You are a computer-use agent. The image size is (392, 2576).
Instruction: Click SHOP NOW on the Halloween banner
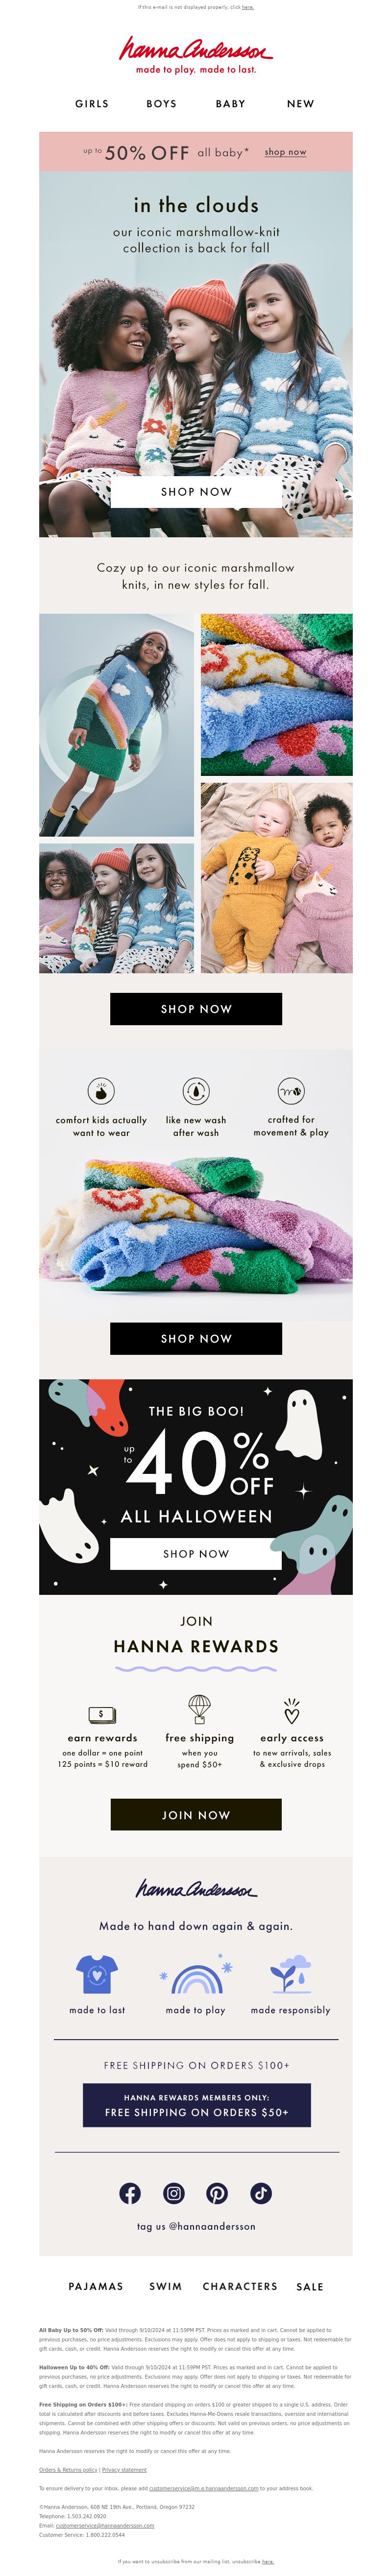[x=196, y=1553]
